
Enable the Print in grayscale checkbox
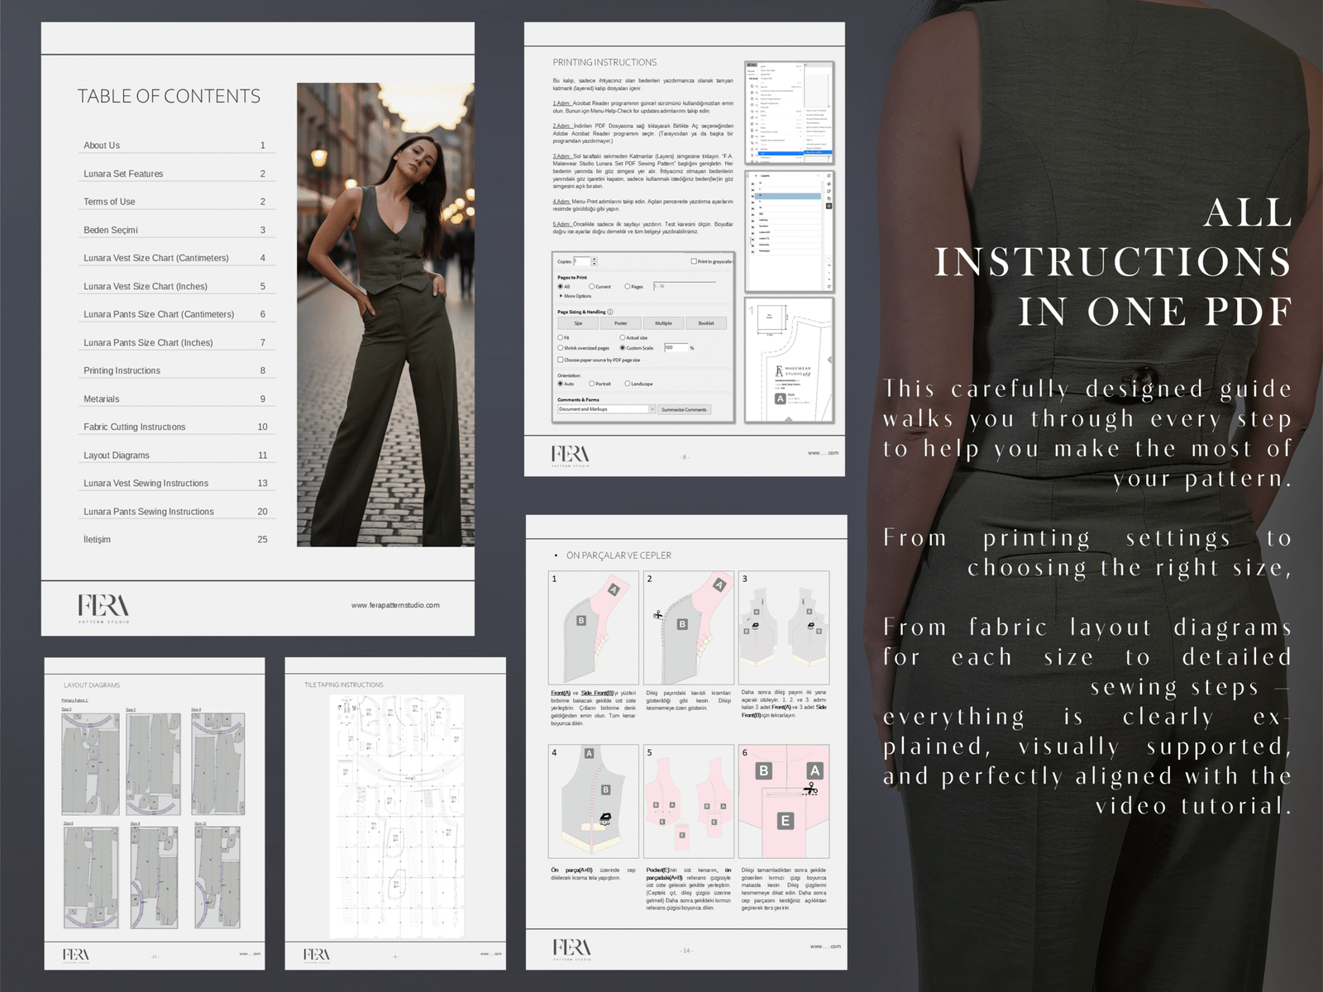[694, 261]
